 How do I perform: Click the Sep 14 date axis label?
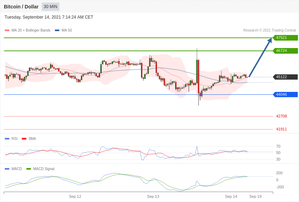coord(231,196)
